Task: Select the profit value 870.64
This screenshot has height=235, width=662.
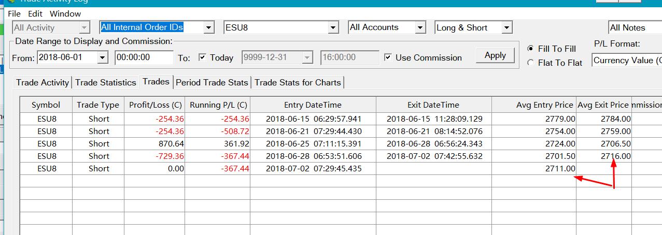Action: tap(172, 144)
